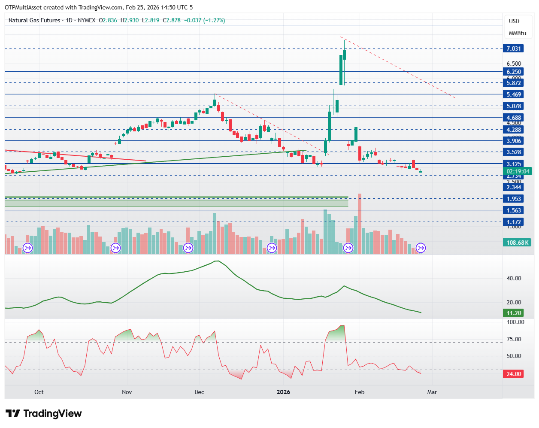
Task: Click the 1.172 dotted level price label
Action: [x=514, y=222]
